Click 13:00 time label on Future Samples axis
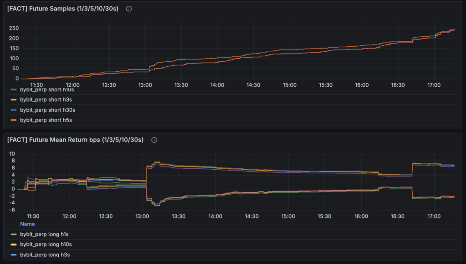 [x=145, y=85]
